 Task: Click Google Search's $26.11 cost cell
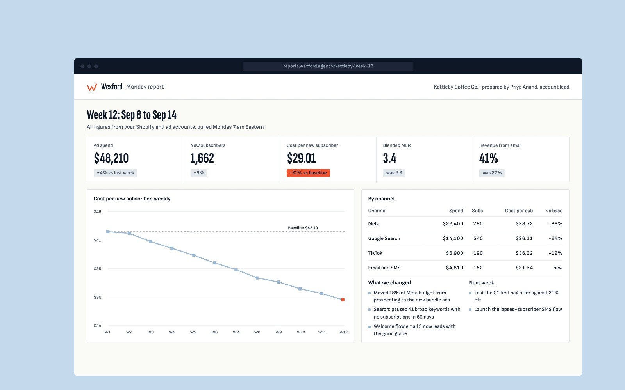524,238
